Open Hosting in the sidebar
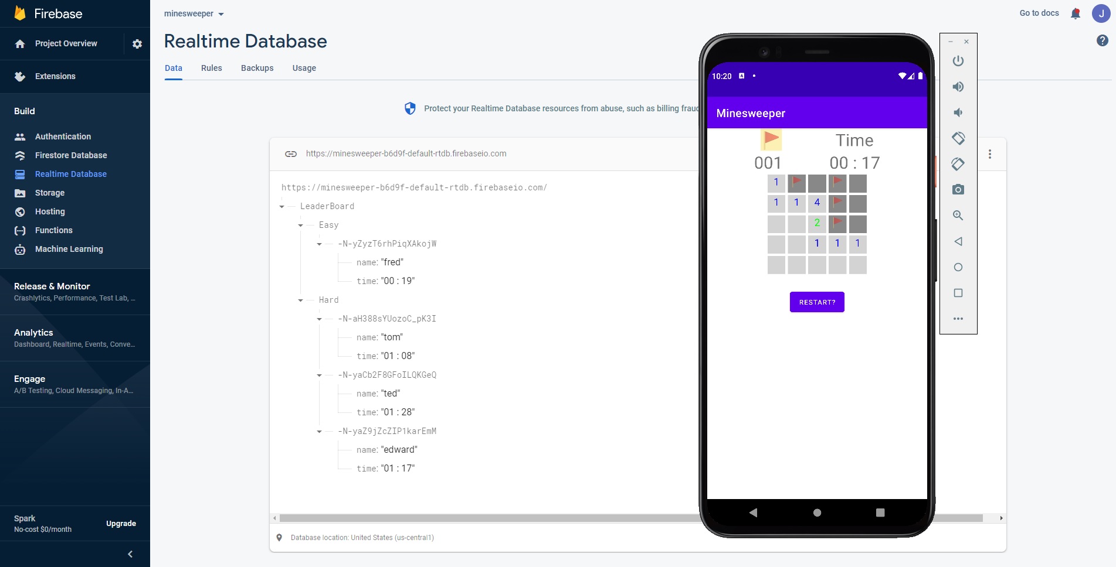Image resolution: width=1116 pixels, height=567 pixels. [x=50, y=211]
